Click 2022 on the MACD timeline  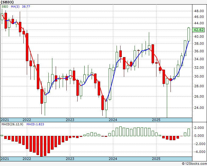click(x=27, y=159)
